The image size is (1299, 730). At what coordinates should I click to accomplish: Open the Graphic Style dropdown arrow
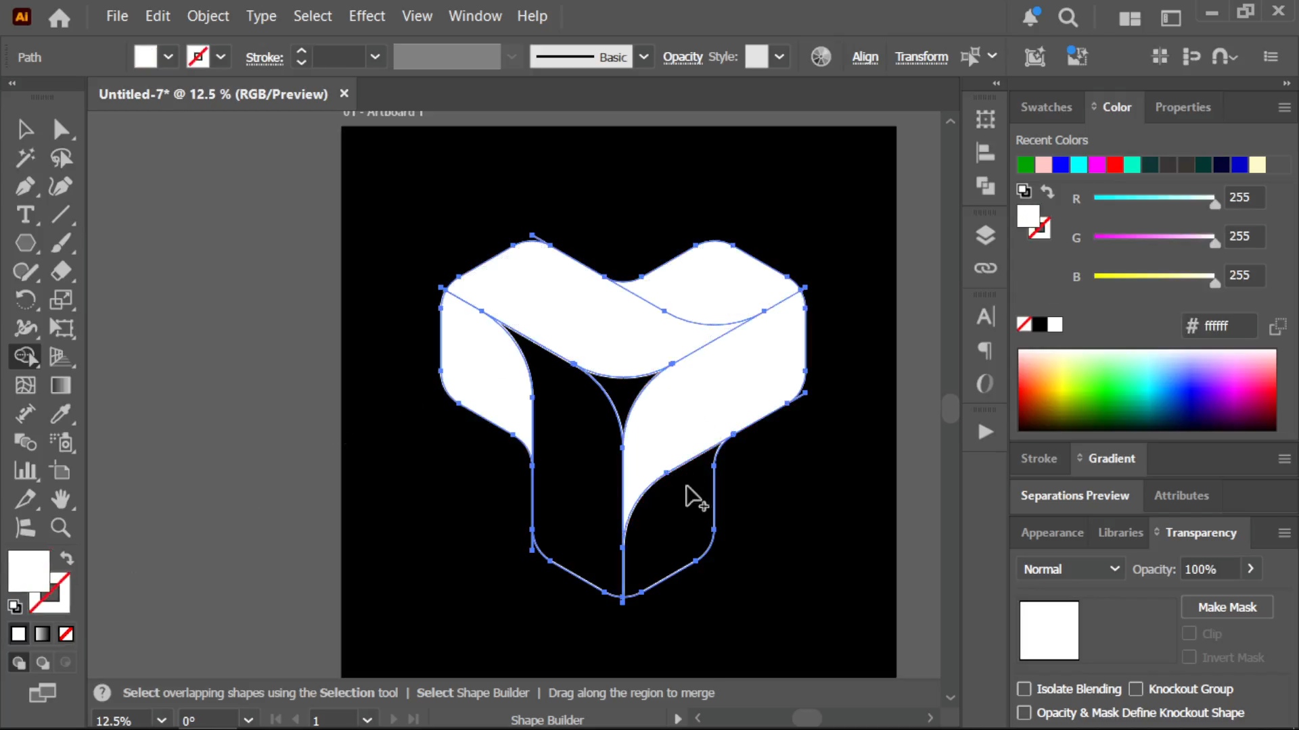[779, 57]
